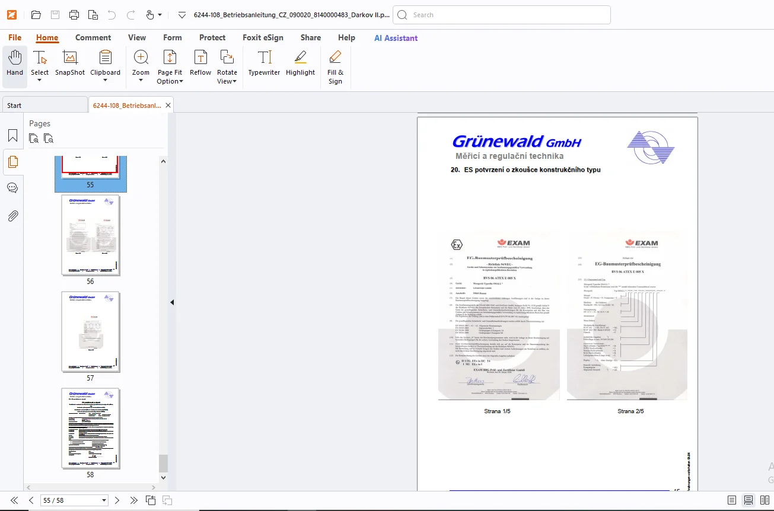
Task: Open the Share ribbon tab
Action: [x=311, y=37]
